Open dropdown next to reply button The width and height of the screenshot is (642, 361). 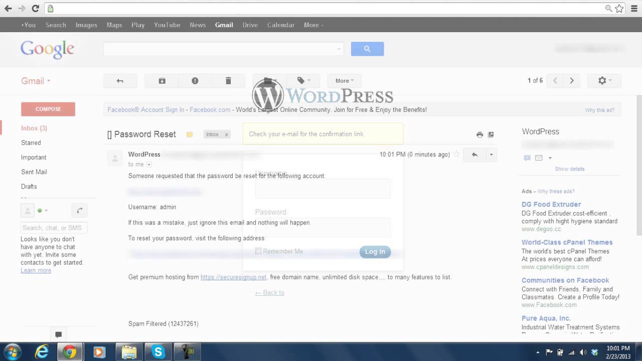[x=491, y=154]
